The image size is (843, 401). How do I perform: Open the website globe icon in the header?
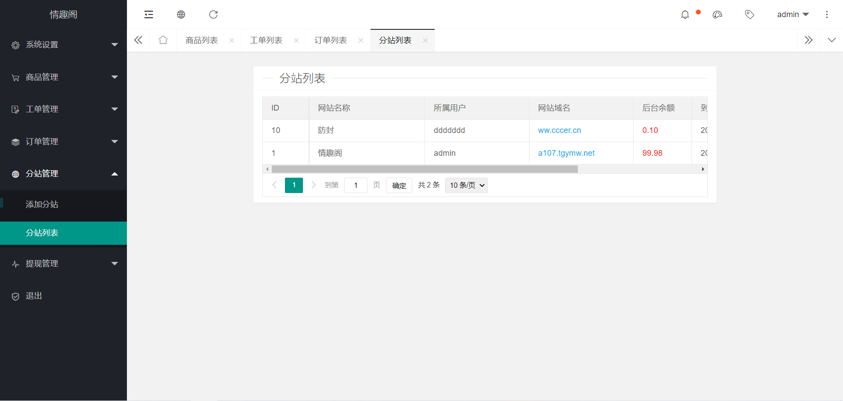pyautogui.click(x=181, y=14)
